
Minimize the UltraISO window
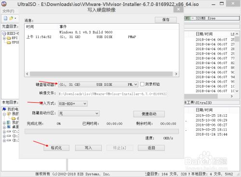[214, 4]
